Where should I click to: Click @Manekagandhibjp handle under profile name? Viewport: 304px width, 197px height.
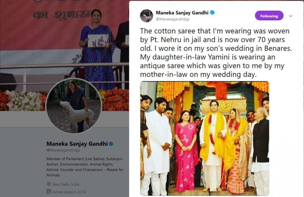[63, 150]
